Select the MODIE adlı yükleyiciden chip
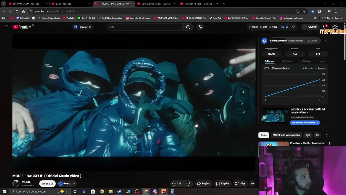 click(286, 135)
